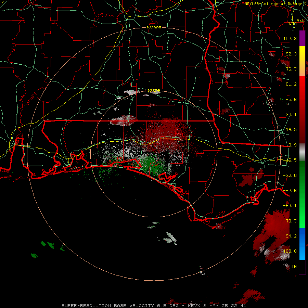The image size is (308, 308).
Task: Click the -0.9 legend value
Action: point(291,145)
